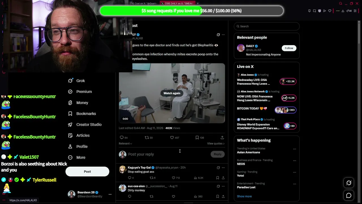
Task: Reply to suc-ces-sion's Dirty monkey comment
Action: [x=130, y=196]
